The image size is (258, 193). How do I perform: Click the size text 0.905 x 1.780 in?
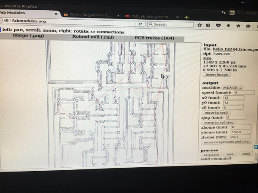[219, 70]
